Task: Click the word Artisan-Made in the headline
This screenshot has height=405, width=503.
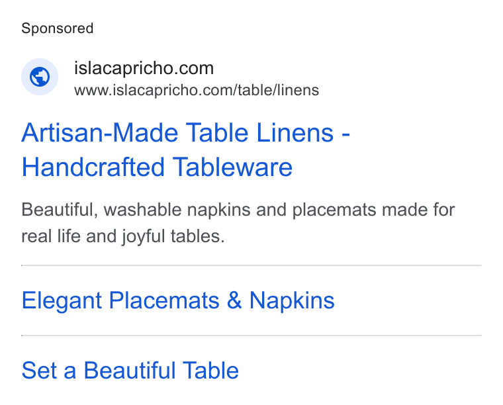Action: pyautogui.click(x=100, y=133)
